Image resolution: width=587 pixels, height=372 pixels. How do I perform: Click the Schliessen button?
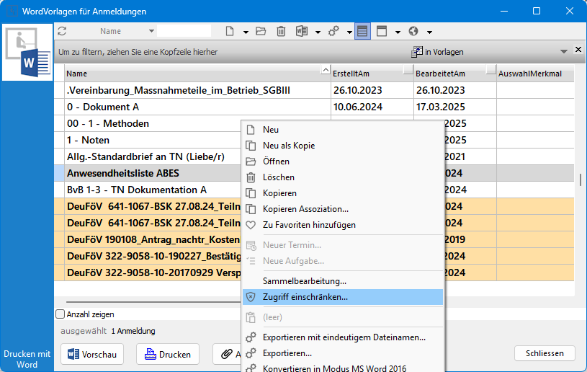pyautogui.click(x=544, y=353)
